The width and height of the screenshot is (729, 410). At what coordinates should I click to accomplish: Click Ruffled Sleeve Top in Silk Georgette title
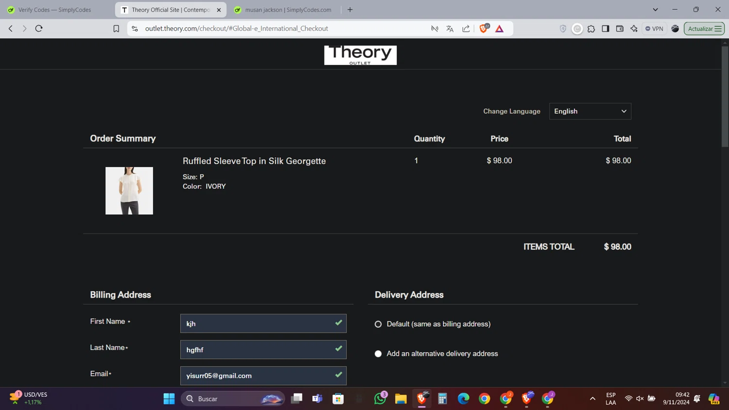tap(254, 161)
